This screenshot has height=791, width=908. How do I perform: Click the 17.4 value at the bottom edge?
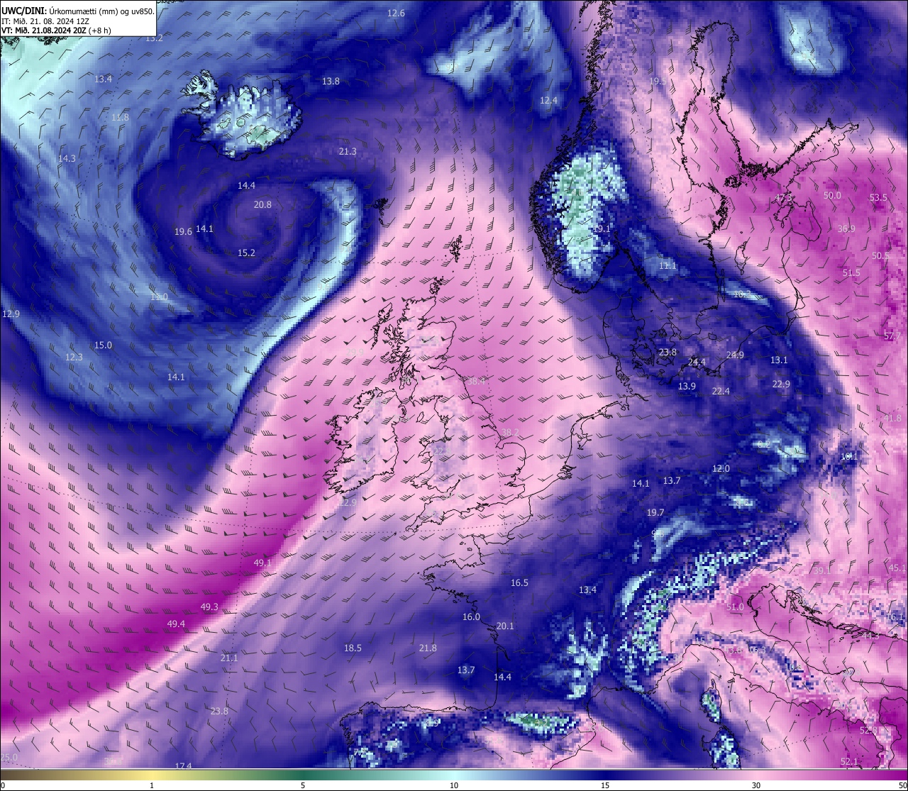(183, 766)
